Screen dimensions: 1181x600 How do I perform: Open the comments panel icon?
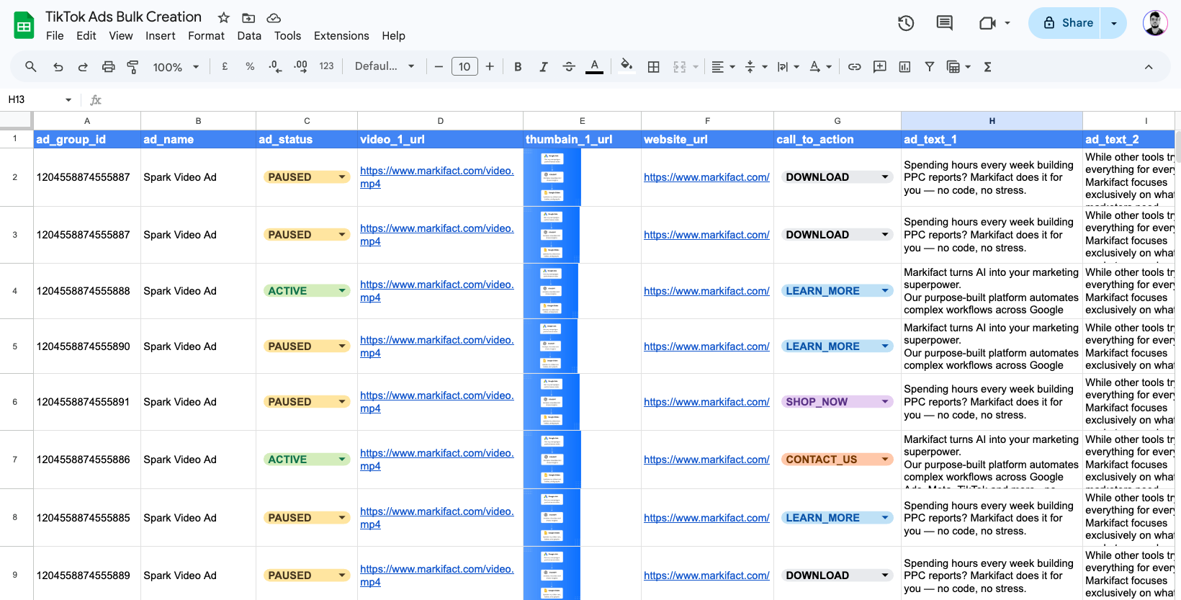[944, 23]
